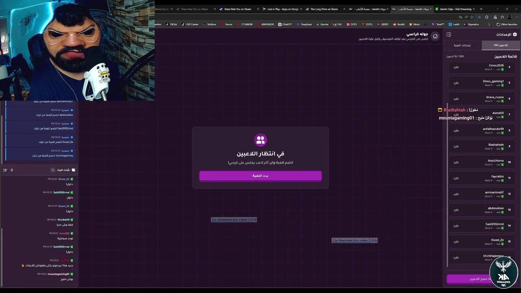The width and height of the screenshot is (521, 293).
Task: Expand hidden bookmarks chevron
Action: click(x=489, y=24)
